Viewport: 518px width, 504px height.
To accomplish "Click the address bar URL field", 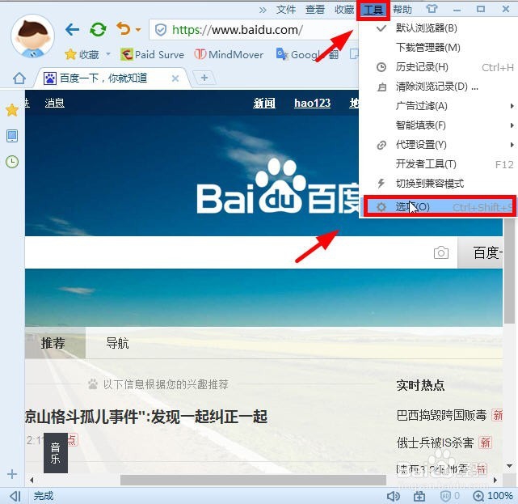I will click(253, 30).
